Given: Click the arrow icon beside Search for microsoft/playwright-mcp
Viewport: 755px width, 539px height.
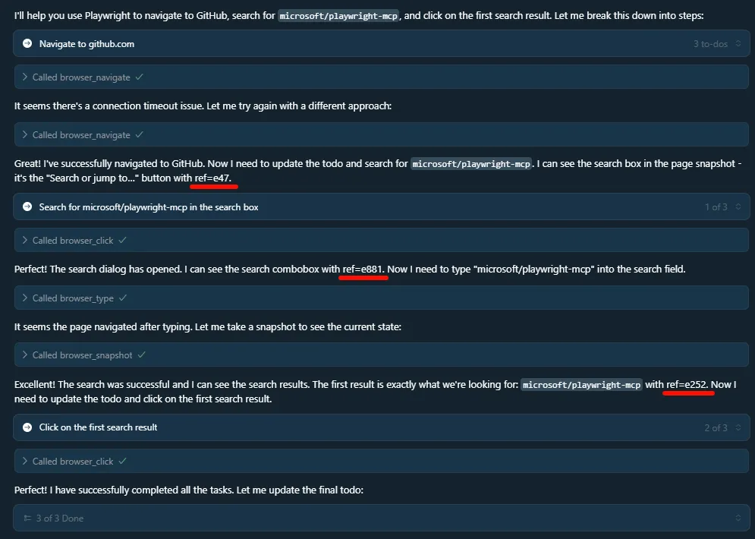Looking at the screenshot, I should pyautogui.click(x=27, y=206).
